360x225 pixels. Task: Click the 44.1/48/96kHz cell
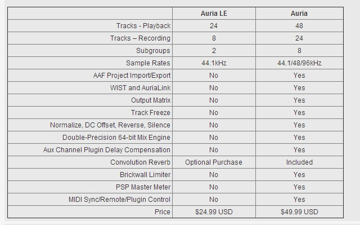pos(299,63)
